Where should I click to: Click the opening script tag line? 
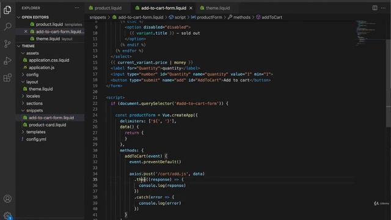tap(115, 98)
